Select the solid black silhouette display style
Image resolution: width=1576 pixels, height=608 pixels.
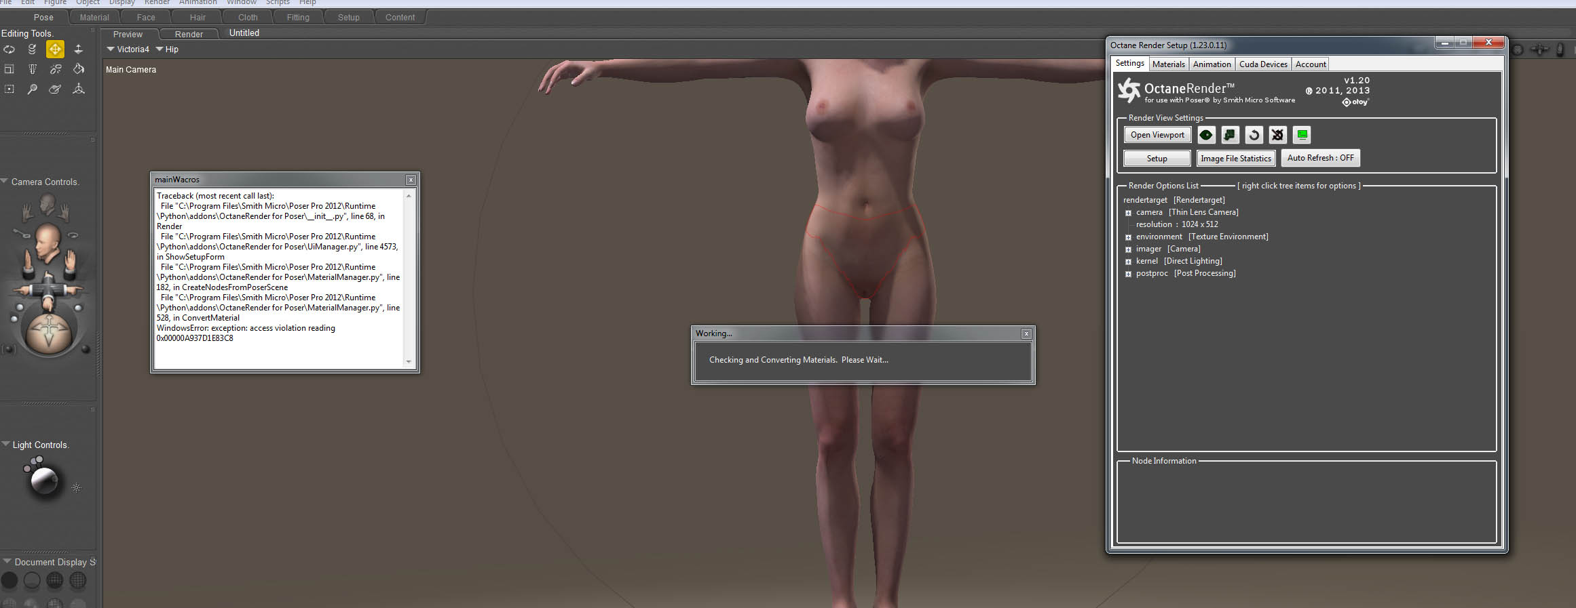pyautogui.click(x=10, y=580)
